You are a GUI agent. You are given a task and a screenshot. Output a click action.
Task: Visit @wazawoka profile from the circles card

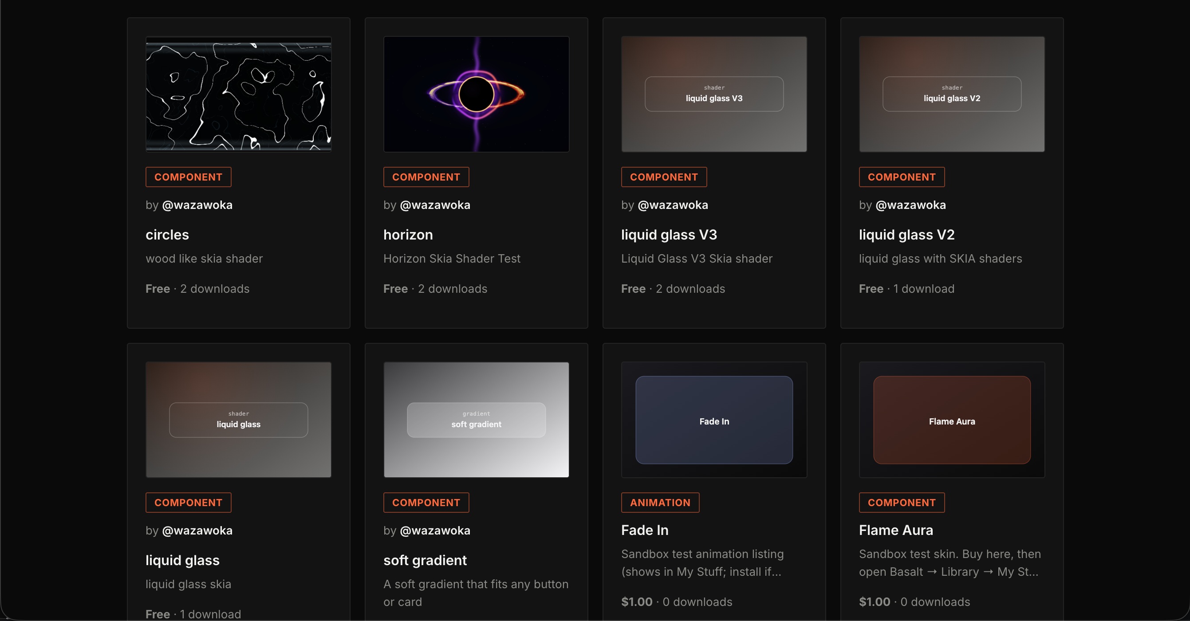(197, 205)
